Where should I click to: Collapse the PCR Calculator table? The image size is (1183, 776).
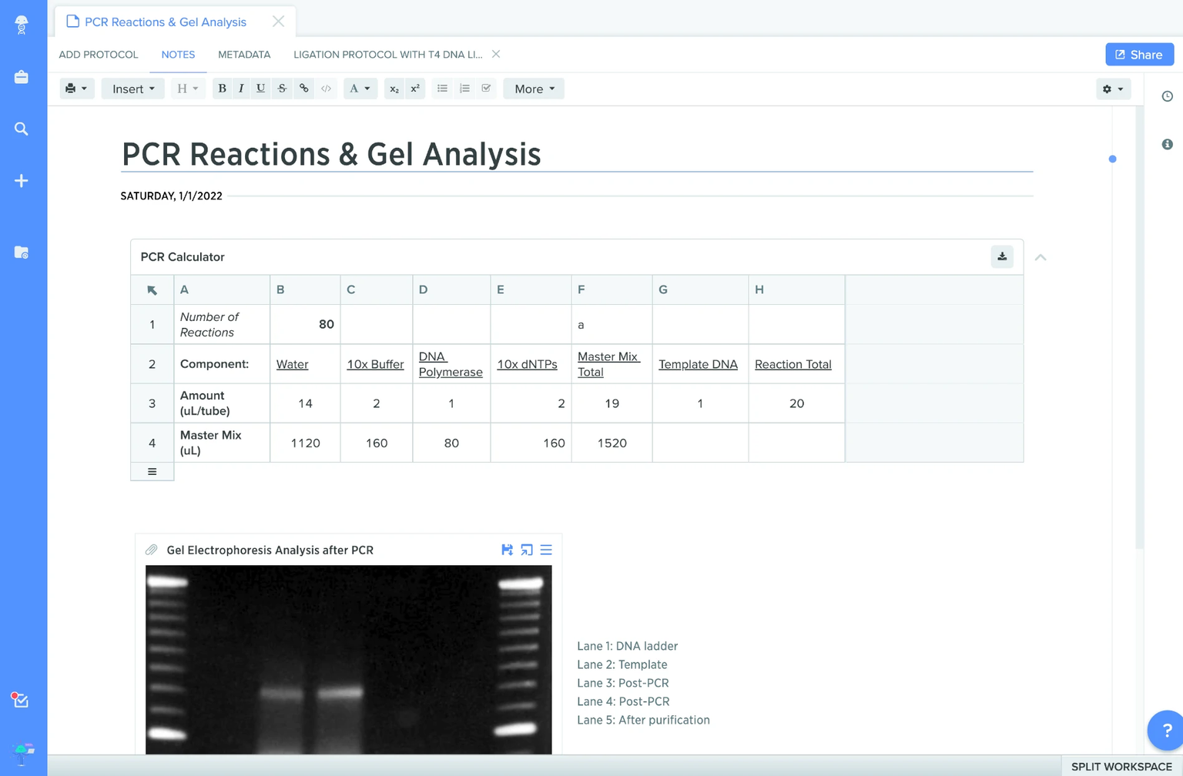click(x=1041, y=257)
